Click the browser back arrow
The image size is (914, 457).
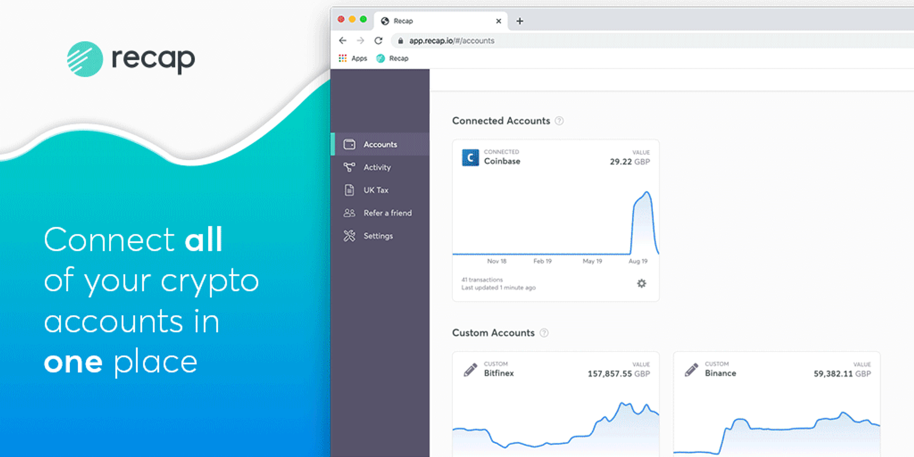pos(343,40)
